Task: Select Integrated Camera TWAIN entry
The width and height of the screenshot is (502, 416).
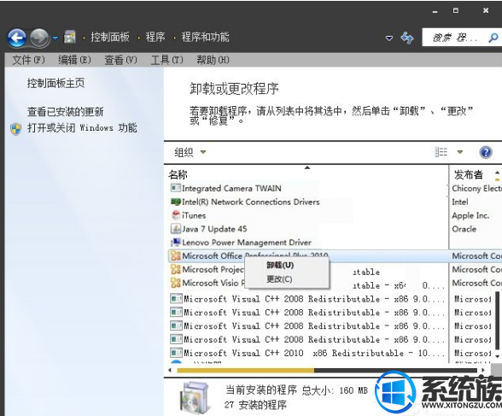Action: pos(231,188)
